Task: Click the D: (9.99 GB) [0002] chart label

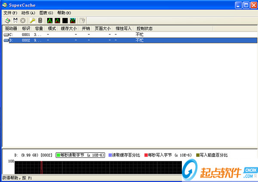Action: (33, 155)
